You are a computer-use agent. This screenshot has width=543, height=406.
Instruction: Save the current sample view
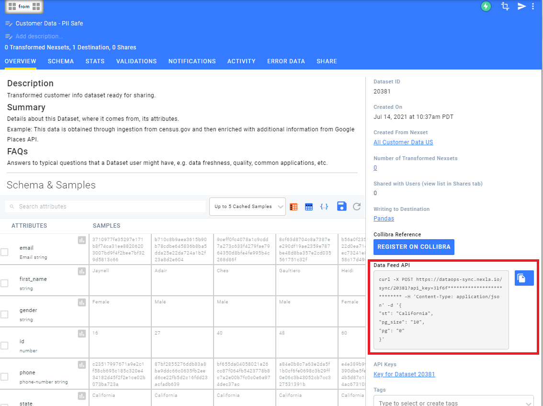[341, 207]
